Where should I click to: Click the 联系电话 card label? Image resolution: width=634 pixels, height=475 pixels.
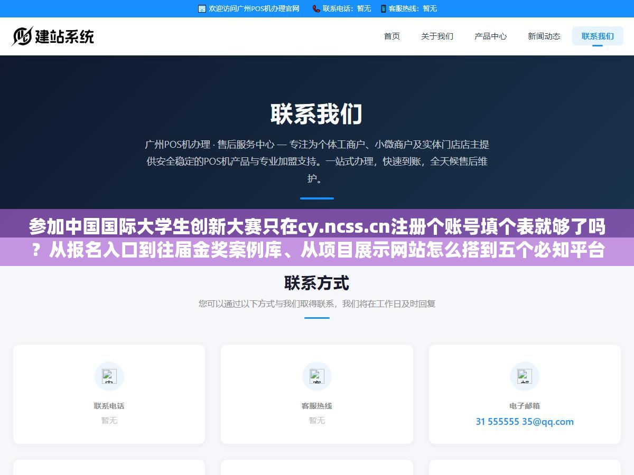[109, 406]
